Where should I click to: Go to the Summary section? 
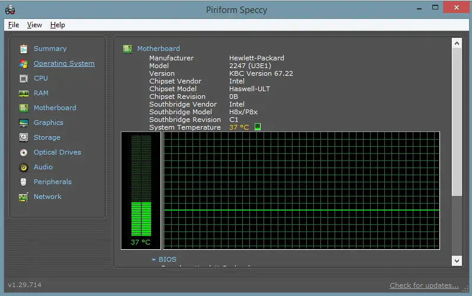click(x=50, y=49)
